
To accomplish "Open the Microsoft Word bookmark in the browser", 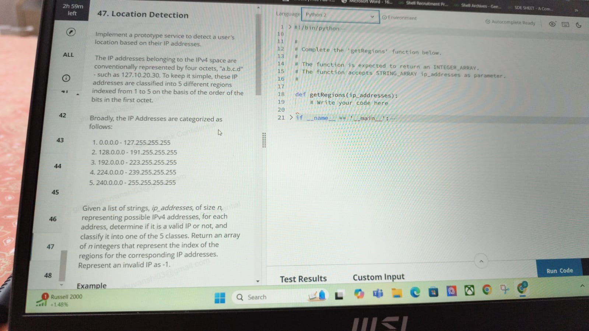I will (367, 1).
